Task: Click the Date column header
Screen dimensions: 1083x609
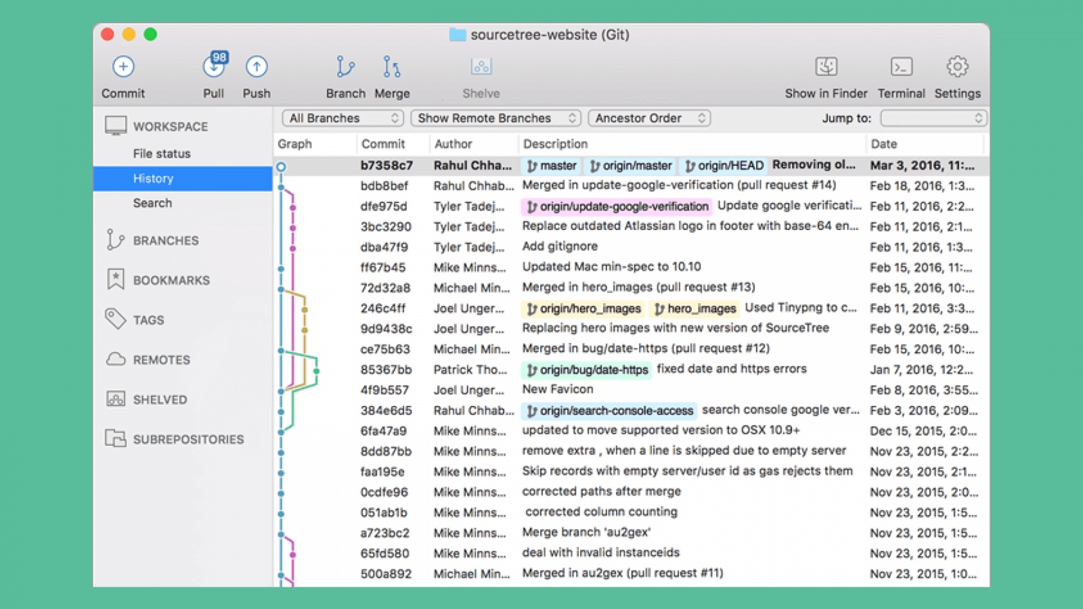Action: (884, 144)
